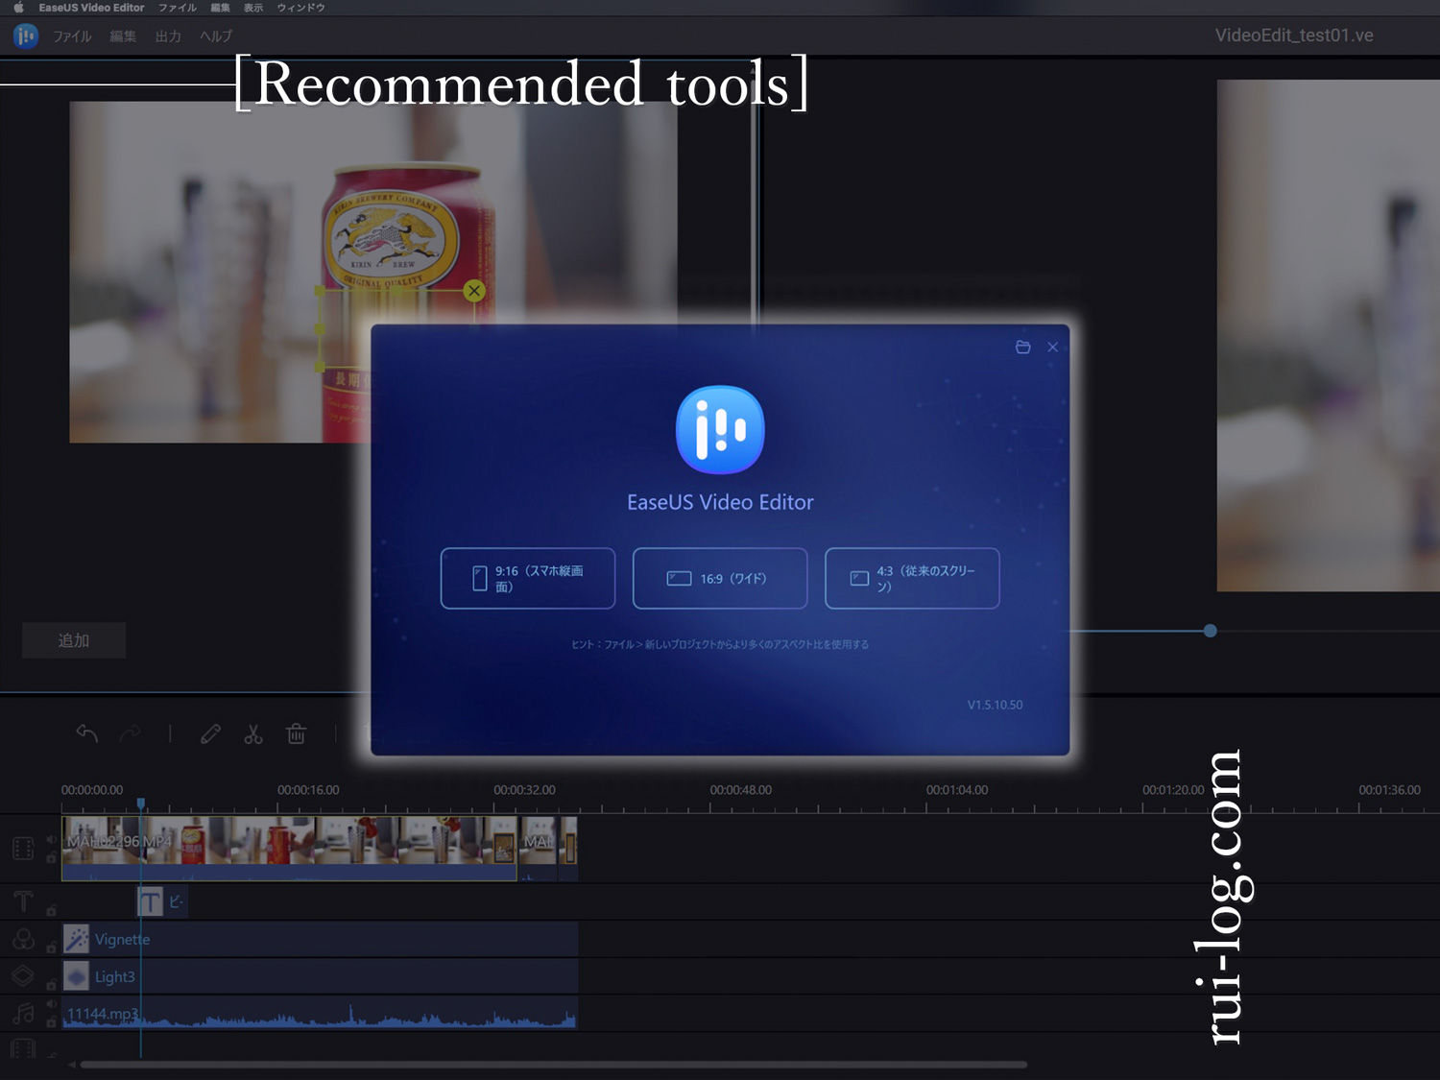This screenshot has height=1080, width=1440.
Task: Click the 追加 button in the editor window
Action: (74, 640)
